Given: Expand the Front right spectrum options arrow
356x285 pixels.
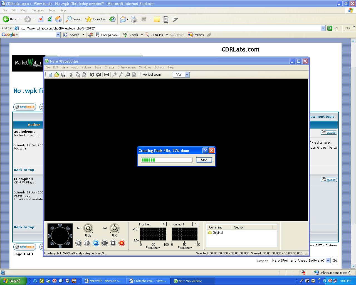Looking at the screenshot, I should tap(195, 224).
